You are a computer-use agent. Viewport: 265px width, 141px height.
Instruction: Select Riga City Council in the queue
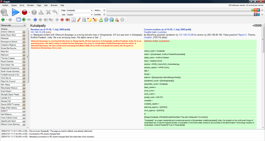pyautogui.click(x=13, y=81)
